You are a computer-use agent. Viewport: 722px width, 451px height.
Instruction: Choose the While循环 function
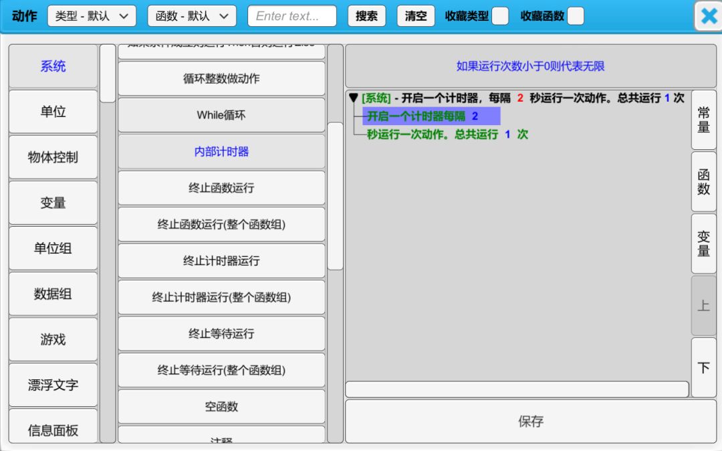(221, 115)
